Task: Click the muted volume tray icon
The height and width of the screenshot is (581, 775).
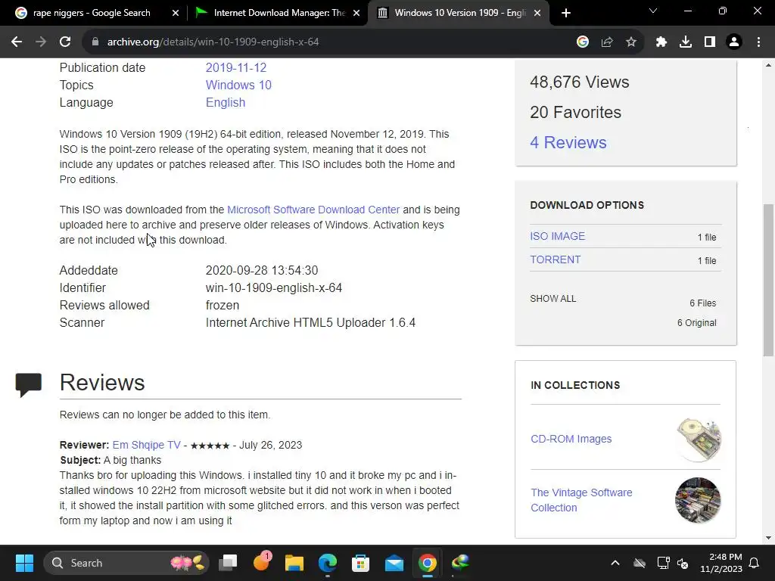Action: (x=683, y=563)
